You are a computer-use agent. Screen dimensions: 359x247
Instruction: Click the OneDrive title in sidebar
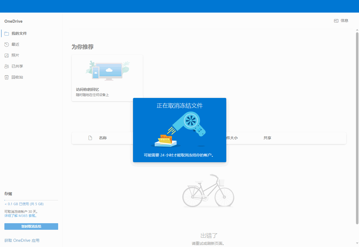(x=13, y=21)
